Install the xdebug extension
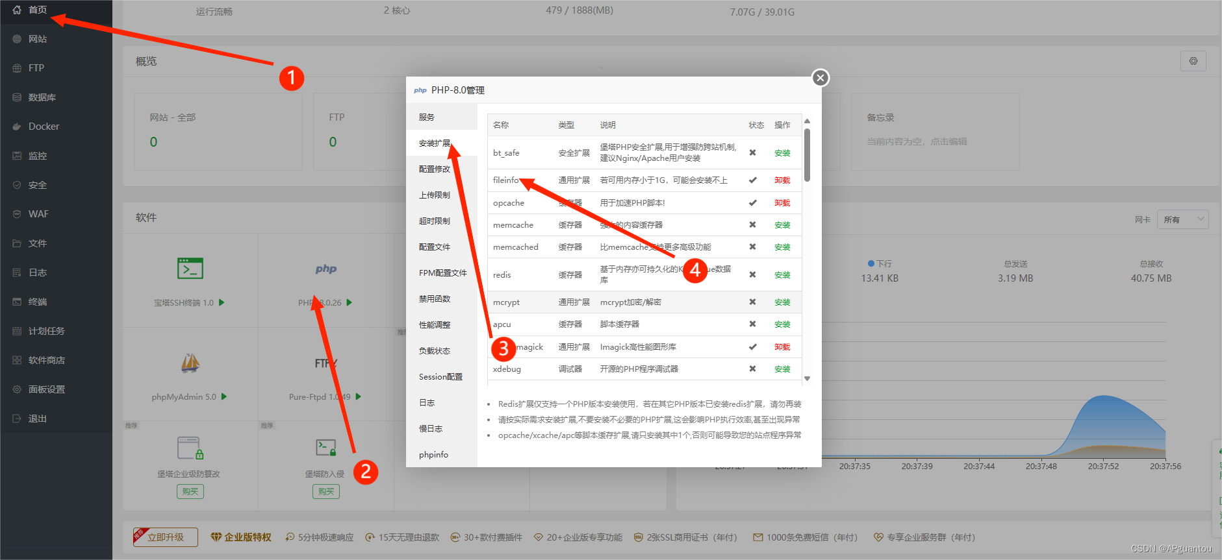 click(782, 369)
